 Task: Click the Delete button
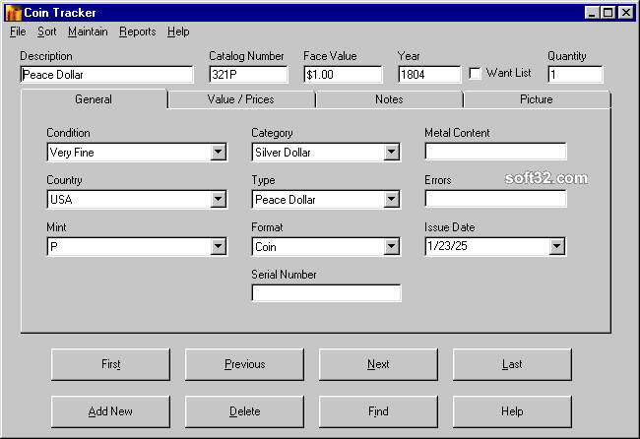click(x=244, y=411)
